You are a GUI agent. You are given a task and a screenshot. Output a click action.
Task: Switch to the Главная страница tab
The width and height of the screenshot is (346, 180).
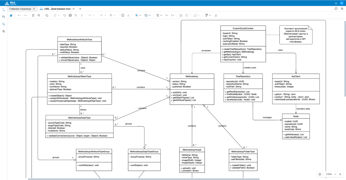coord(20,9)
